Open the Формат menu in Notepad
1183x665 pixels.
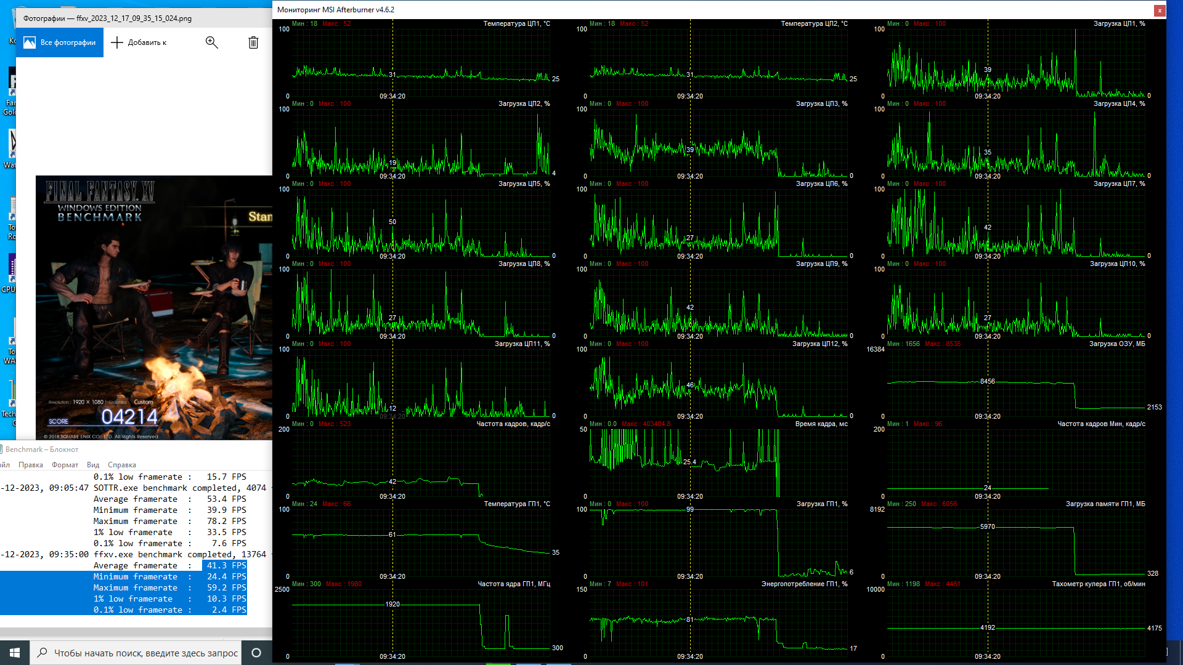tap(65, 465)
